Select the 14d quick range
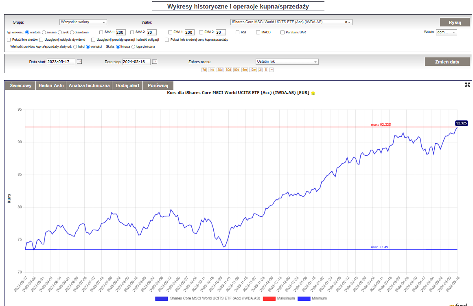This screenshot has width=473, height=306. (x=212, y=70)
